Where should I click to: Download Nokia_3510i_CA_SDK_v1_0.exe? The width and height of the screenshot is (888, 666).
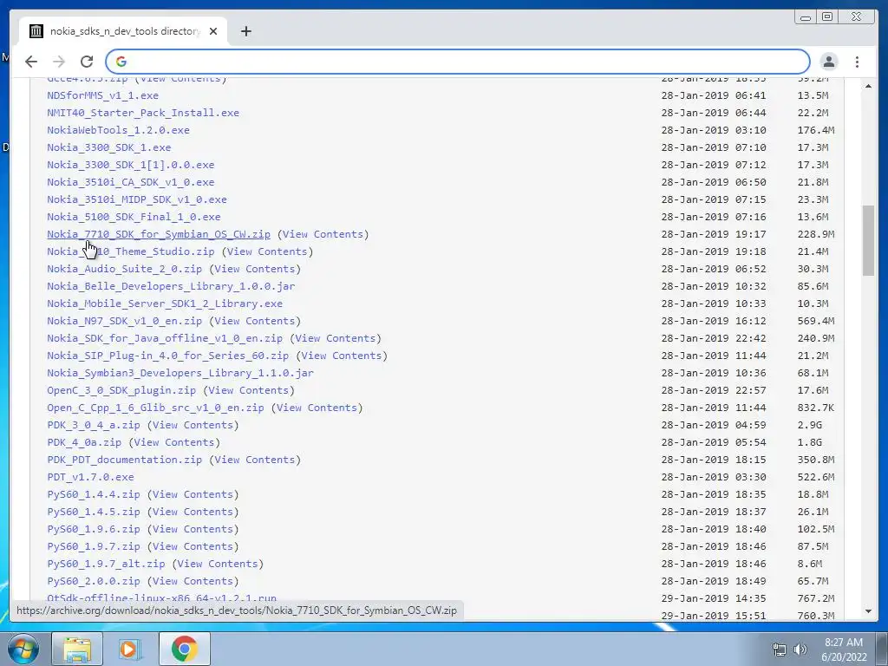pyautogui.click(x=130, y=182)
